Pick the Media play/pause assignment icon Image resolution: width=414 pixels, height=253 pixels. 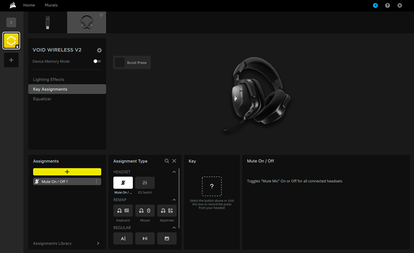pos(145,238)
